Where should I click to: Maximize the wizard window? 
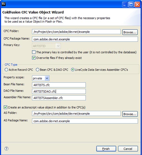tap(131, 4)
